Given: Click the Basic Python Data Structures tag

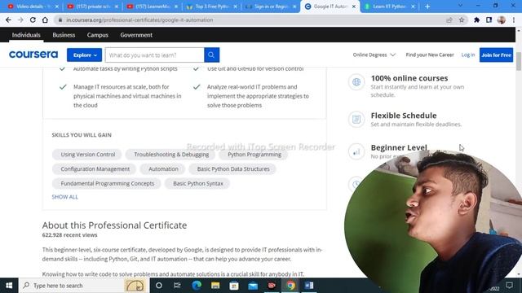Looking at the screenshot, I should coord(233,169).
